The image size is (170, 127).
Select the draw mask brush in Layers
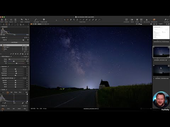pyautogui.click(x=11, y=54)
